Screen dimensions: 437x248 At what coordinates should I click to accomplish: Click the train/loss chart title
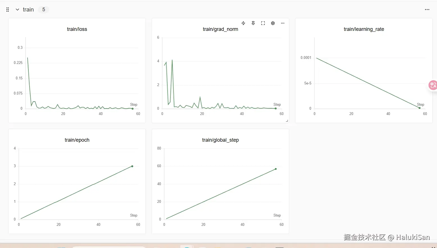(77, 29)
